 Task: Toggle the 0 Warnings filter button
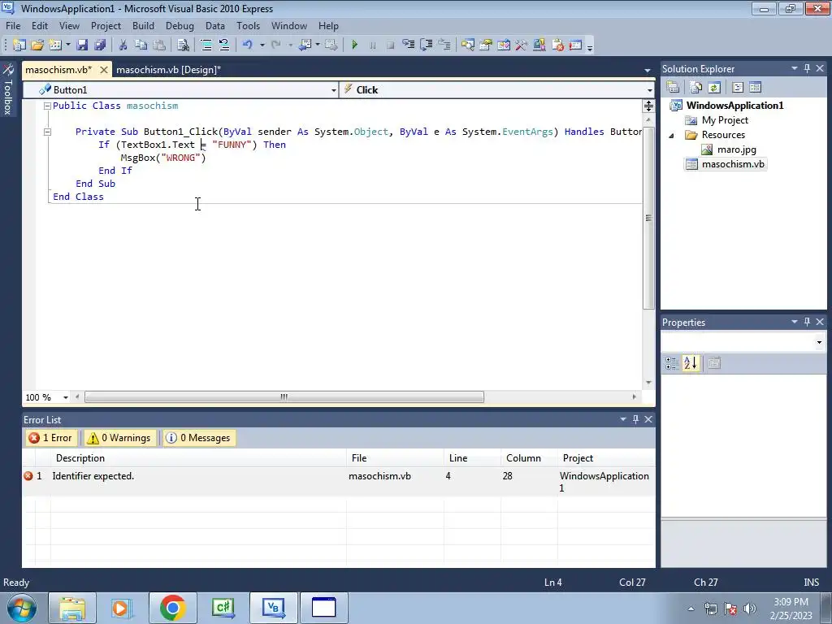click(x=120, y=438)
